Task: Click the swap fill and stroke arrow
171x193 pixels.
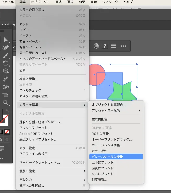Action: (x=7, y=111)
